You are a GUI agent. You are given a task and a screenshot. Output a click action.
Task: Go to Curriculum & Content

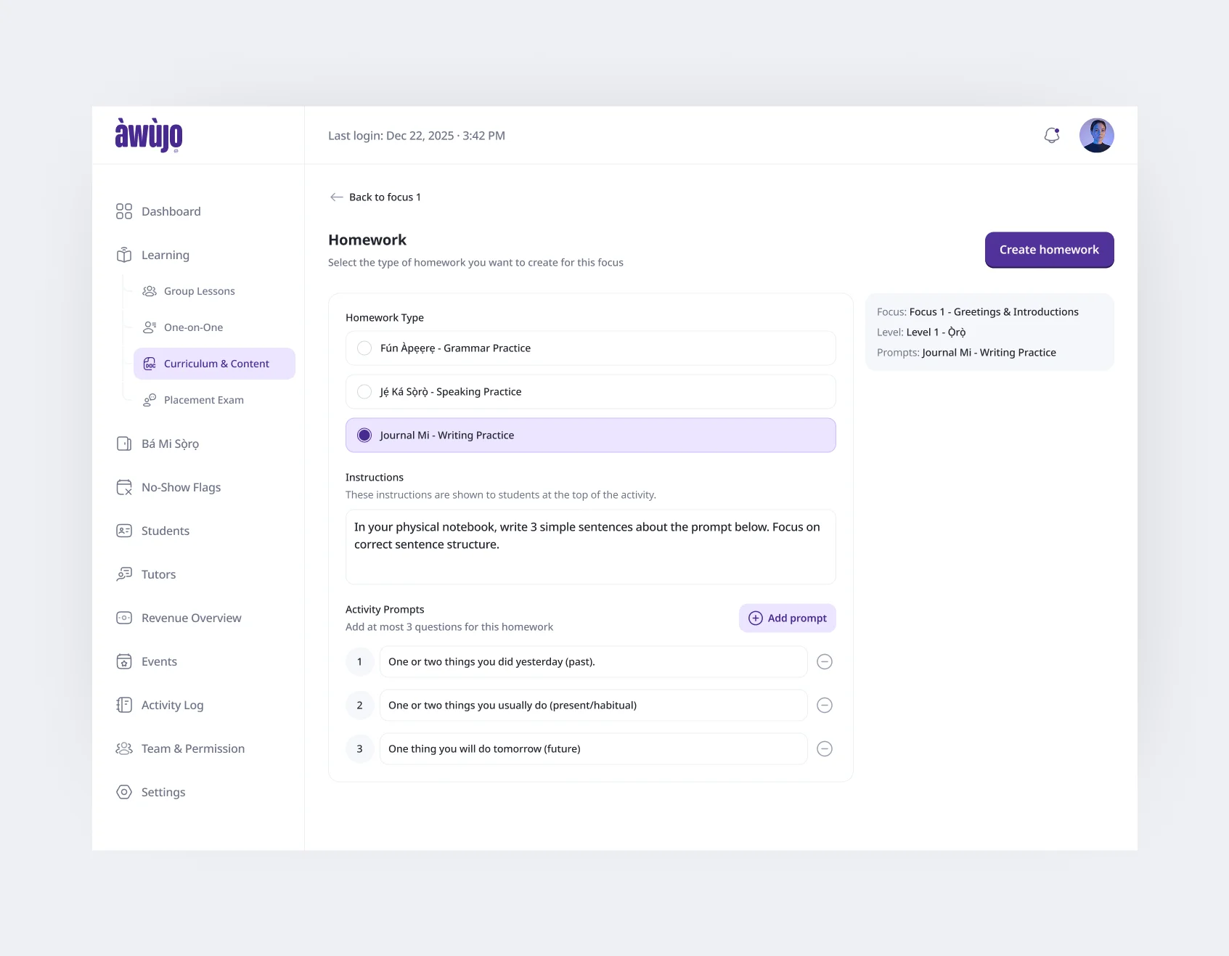[214, 364]
